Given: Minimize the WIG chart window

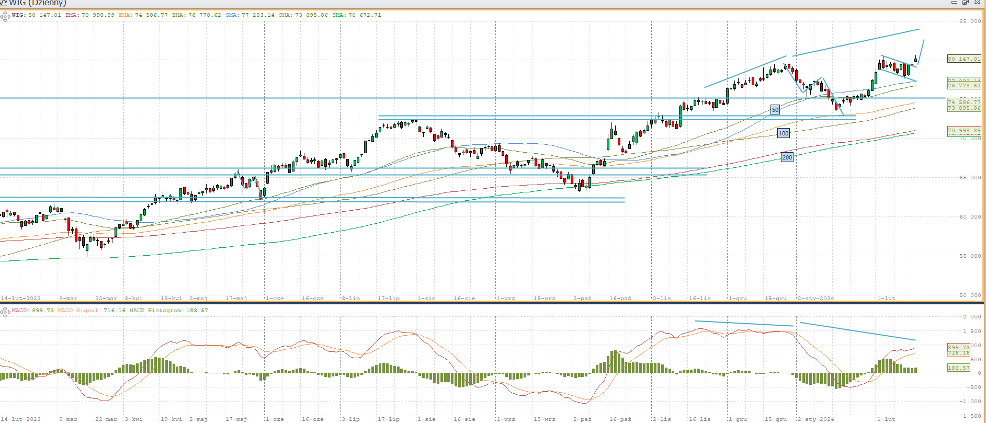Looking at the screenshot, I should [954, 3].
